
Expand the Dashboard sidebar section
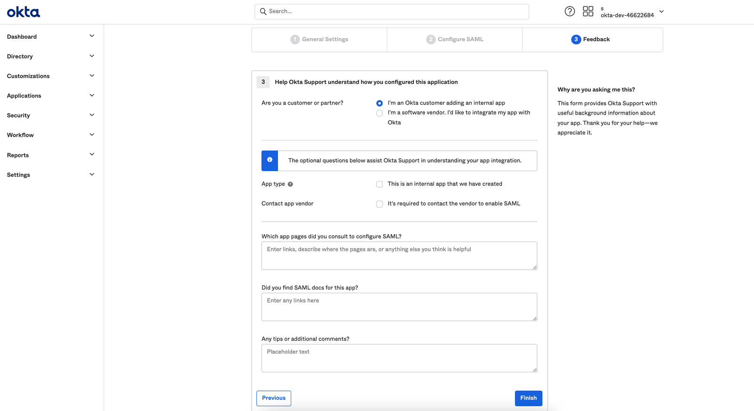pos(50,37)
